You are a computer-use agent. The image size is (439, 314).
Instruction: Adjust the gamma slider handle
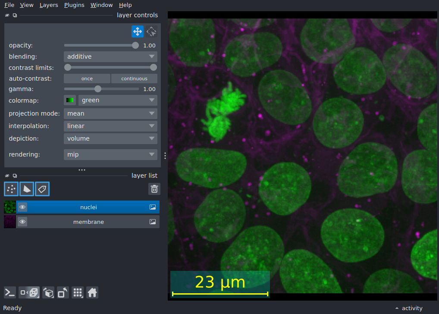coord(98,89)
